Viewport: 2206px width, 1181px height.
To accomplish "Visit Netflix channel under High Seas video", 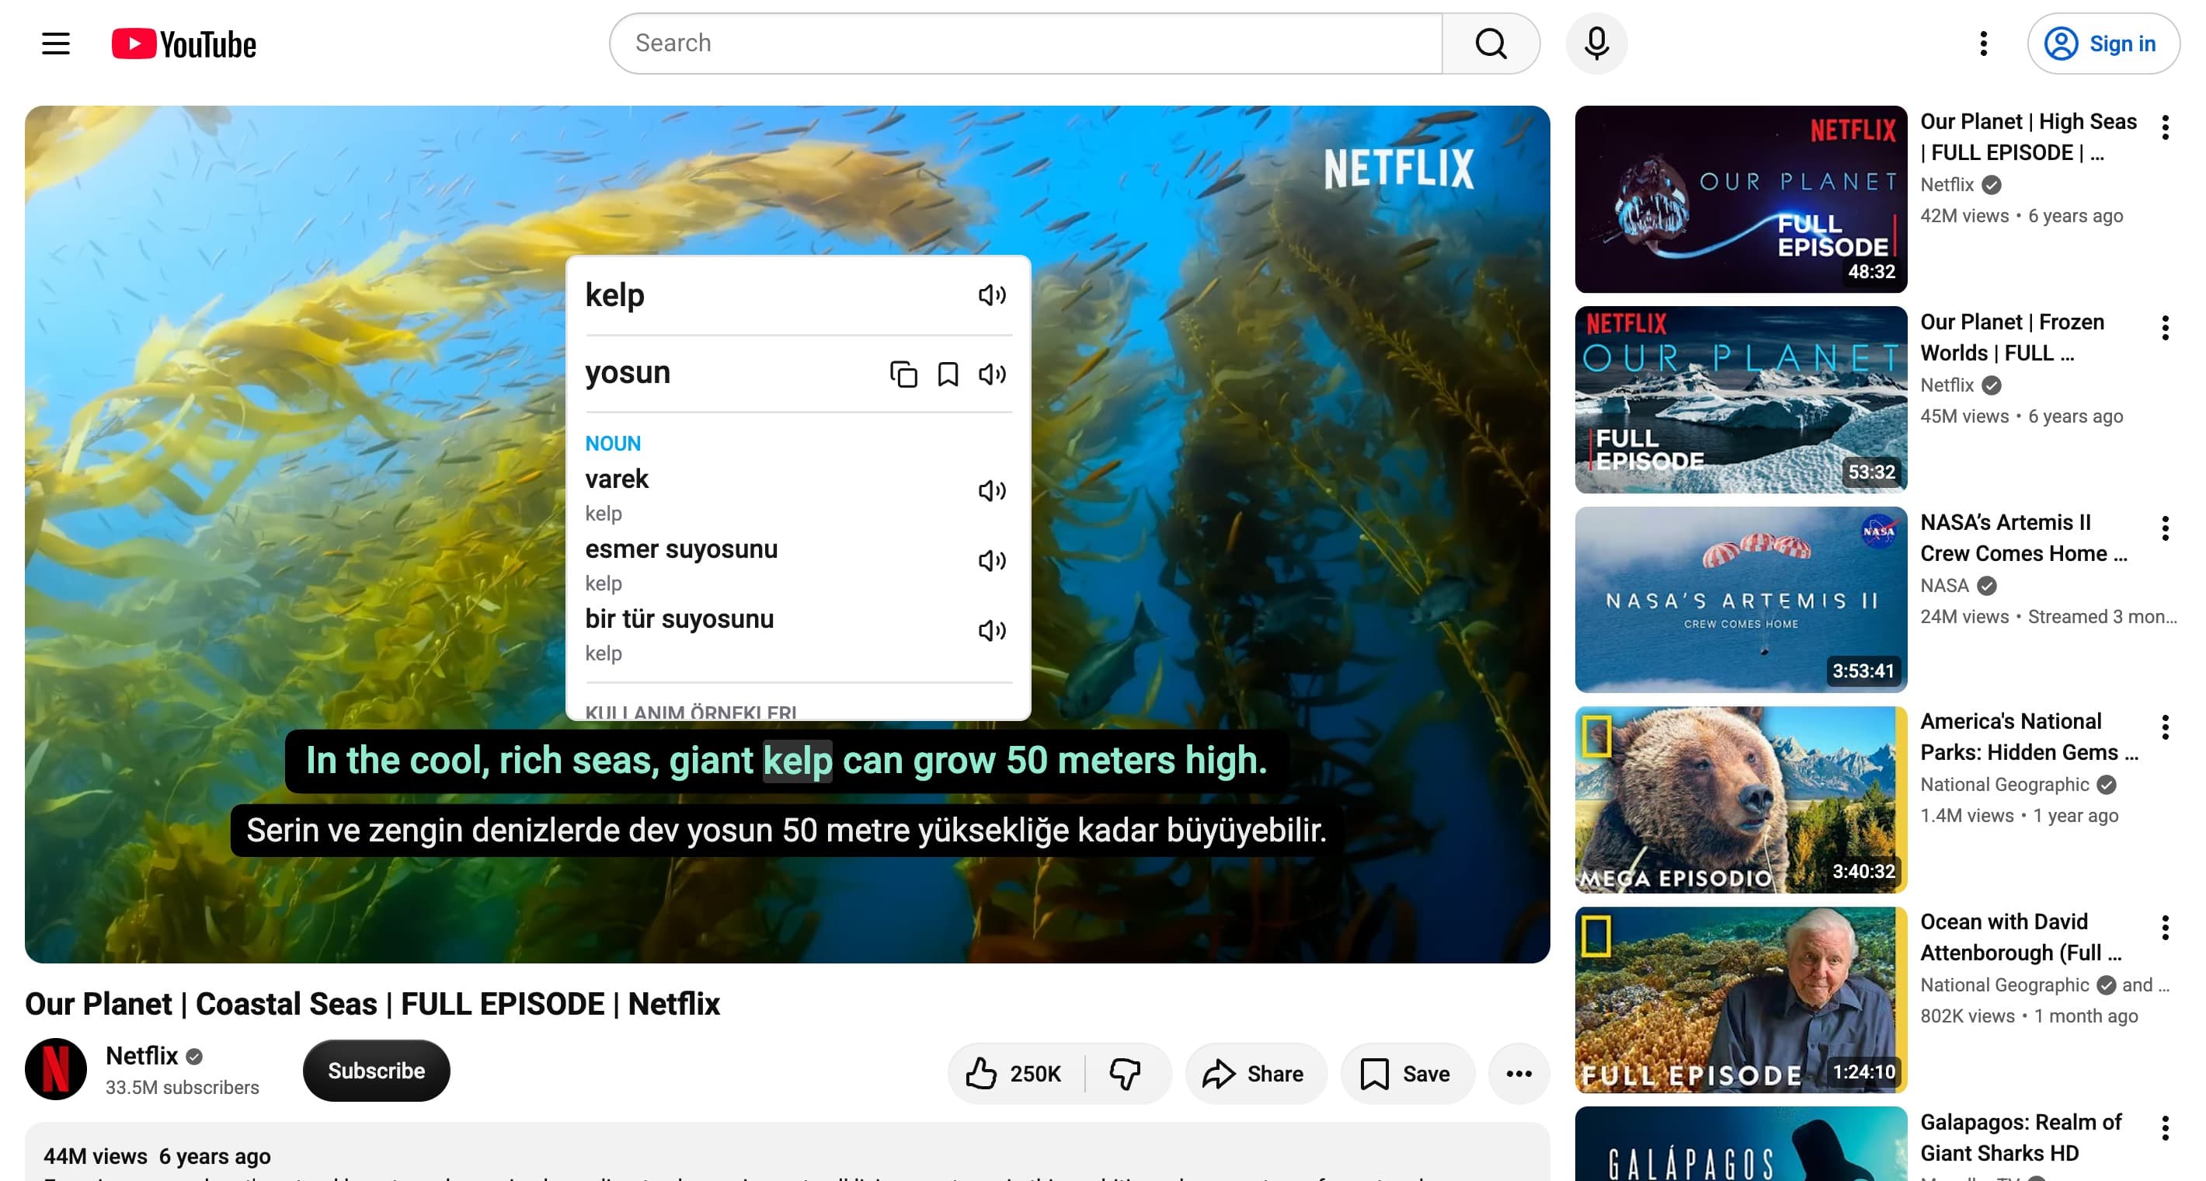I will [x=1947, y=185].
